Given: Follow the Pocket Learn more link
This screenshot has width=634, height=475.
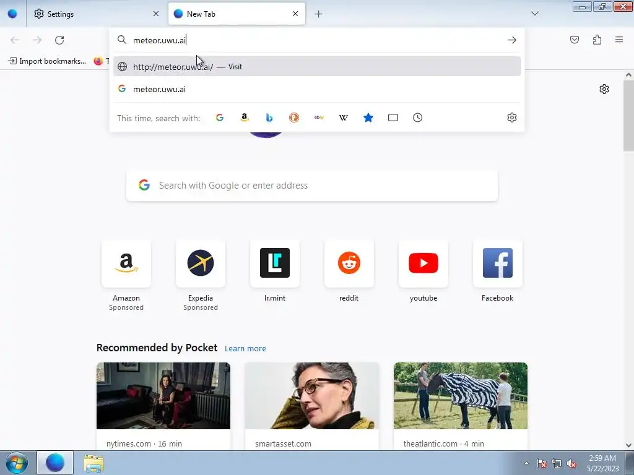Looking at the screenshot, I should (x=245, y=349).
